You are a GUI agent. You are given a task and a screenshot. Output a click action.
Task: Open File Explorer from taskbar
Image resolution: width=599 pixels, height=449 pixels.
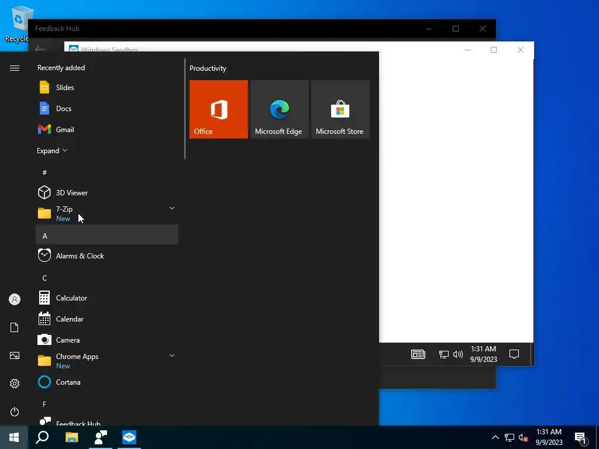click(x=71, y=437)
